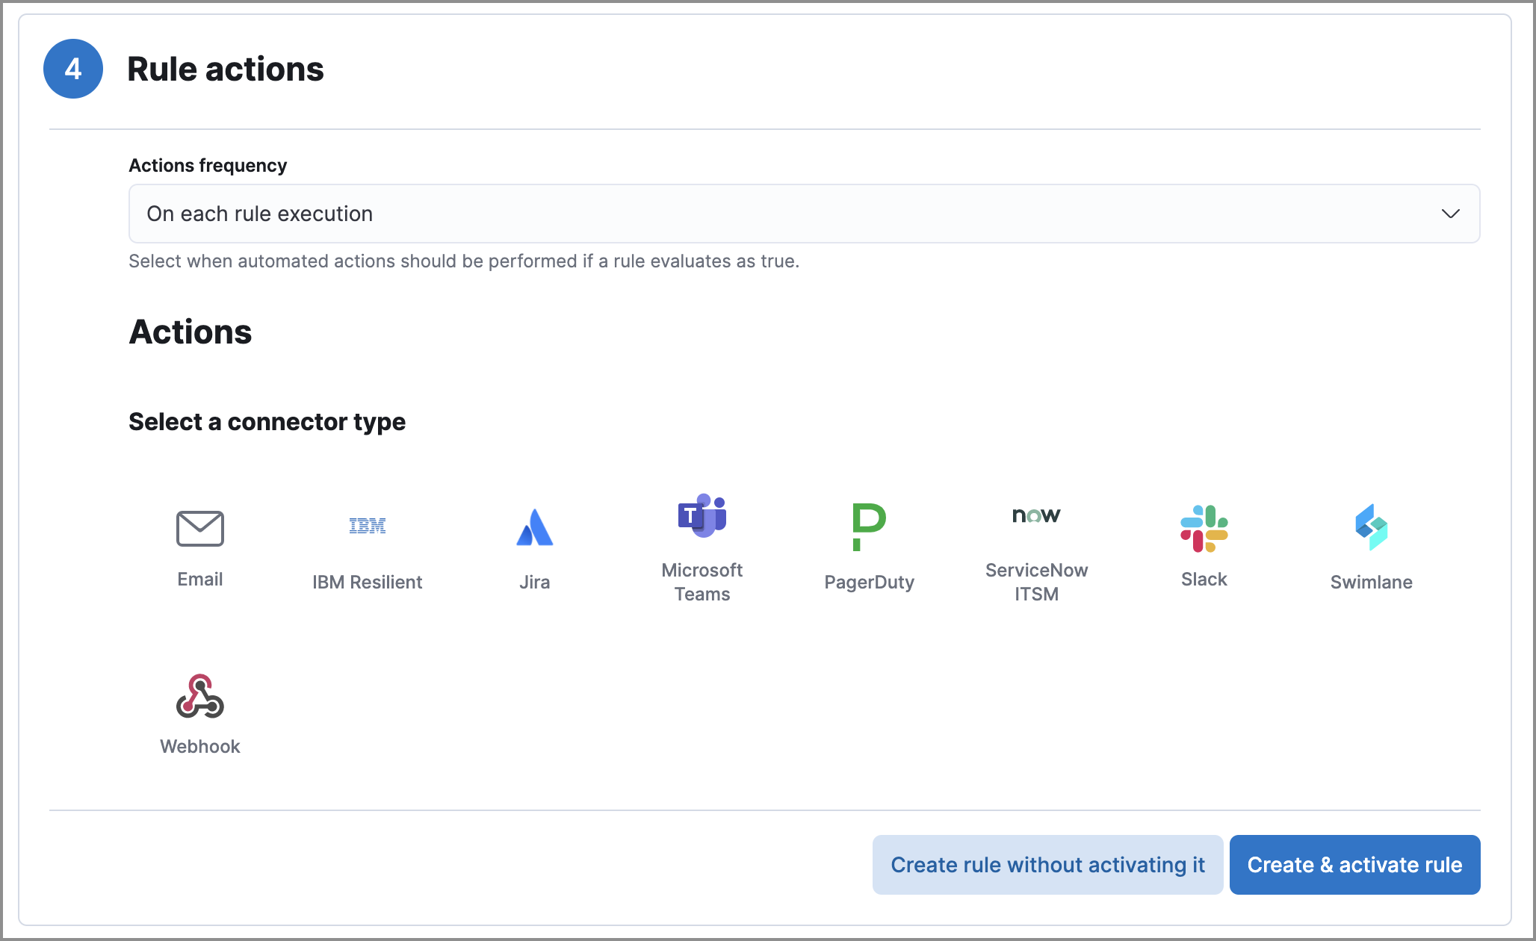Screen dimensions: 1536x941
Task: Expand the frequency selector chevron
Action: 1450,214
